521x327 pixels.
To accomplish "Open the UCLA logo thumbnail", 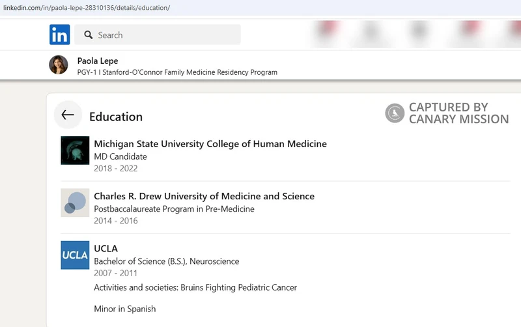I will click(x=75, y=255).
